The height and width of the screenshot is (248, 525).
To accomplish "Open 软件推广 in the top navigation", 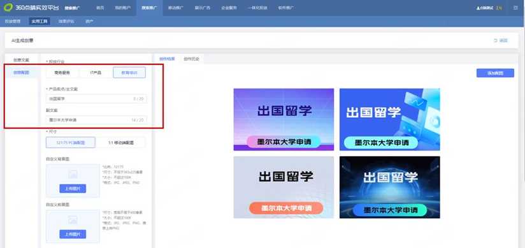I will pyautogui.click(x=286, y=8).
